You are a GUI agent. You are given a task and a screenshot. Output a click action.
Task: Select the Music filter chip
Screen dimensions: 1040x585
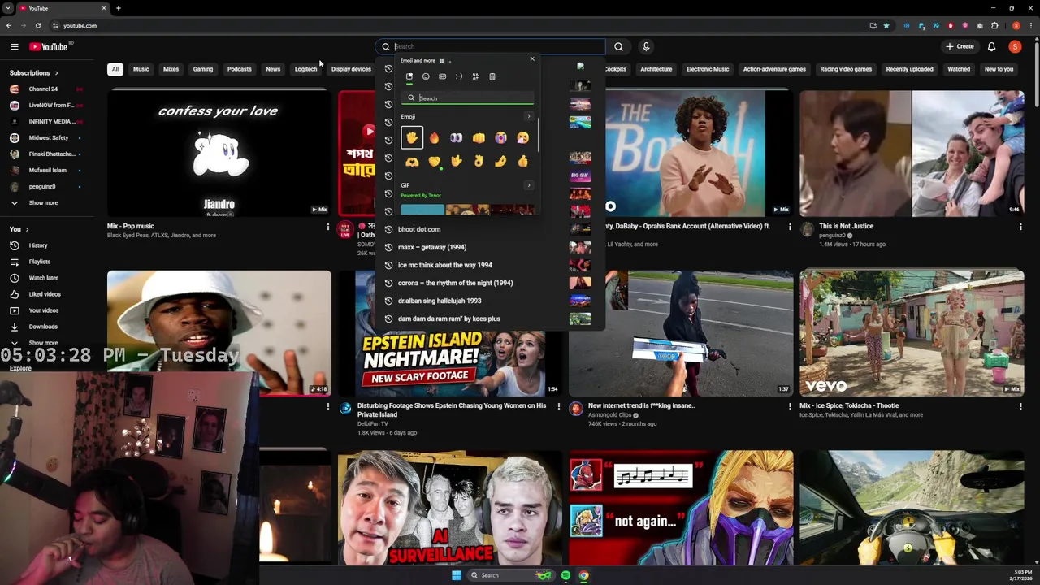pyautogui.click(x=141, y=69)
